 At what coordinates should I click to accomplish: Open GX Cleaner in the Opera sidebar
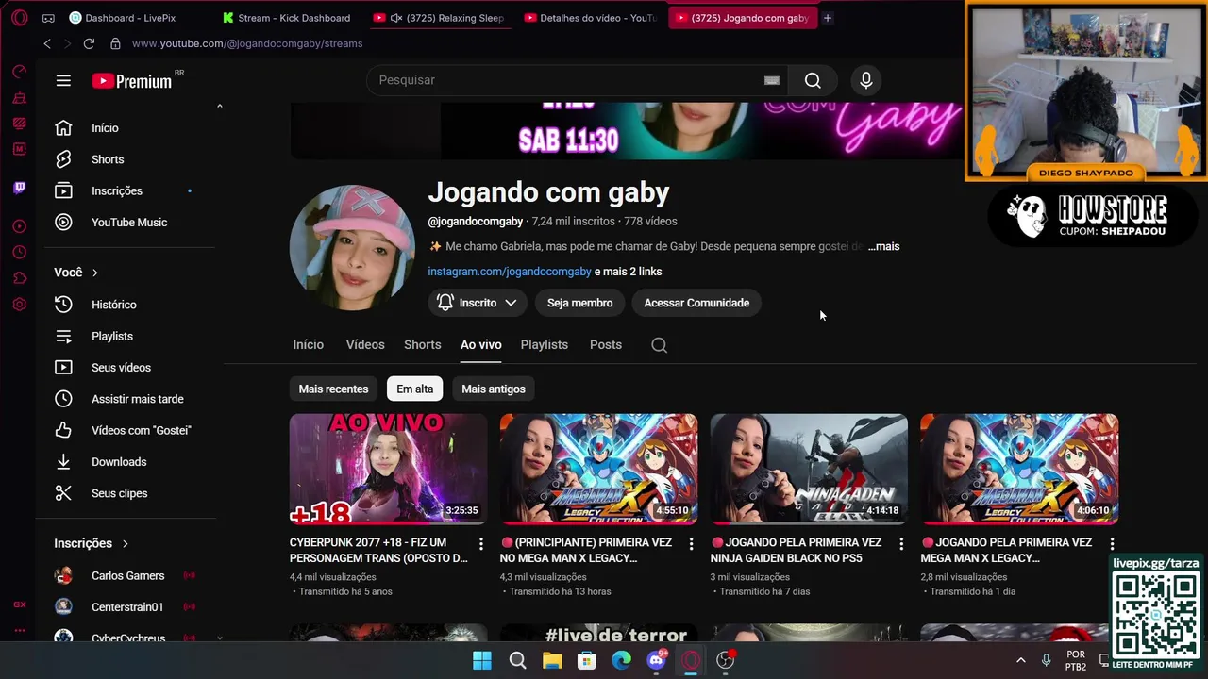click(19, 98)
